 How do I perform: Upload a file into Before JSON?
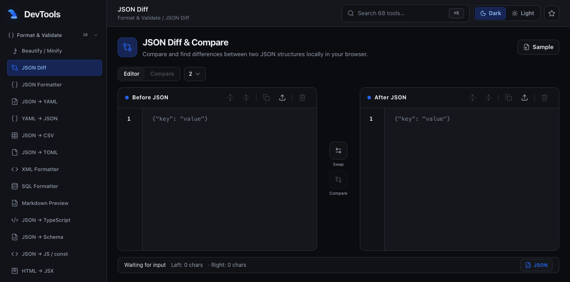pos(282,98)
